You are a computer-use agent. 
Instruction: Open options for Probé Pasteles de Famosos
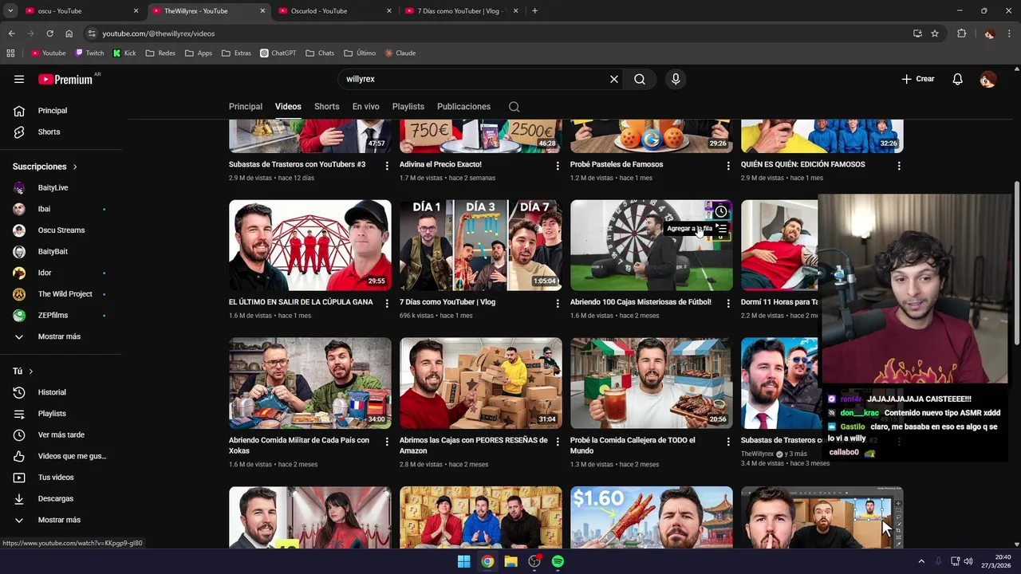728,166
